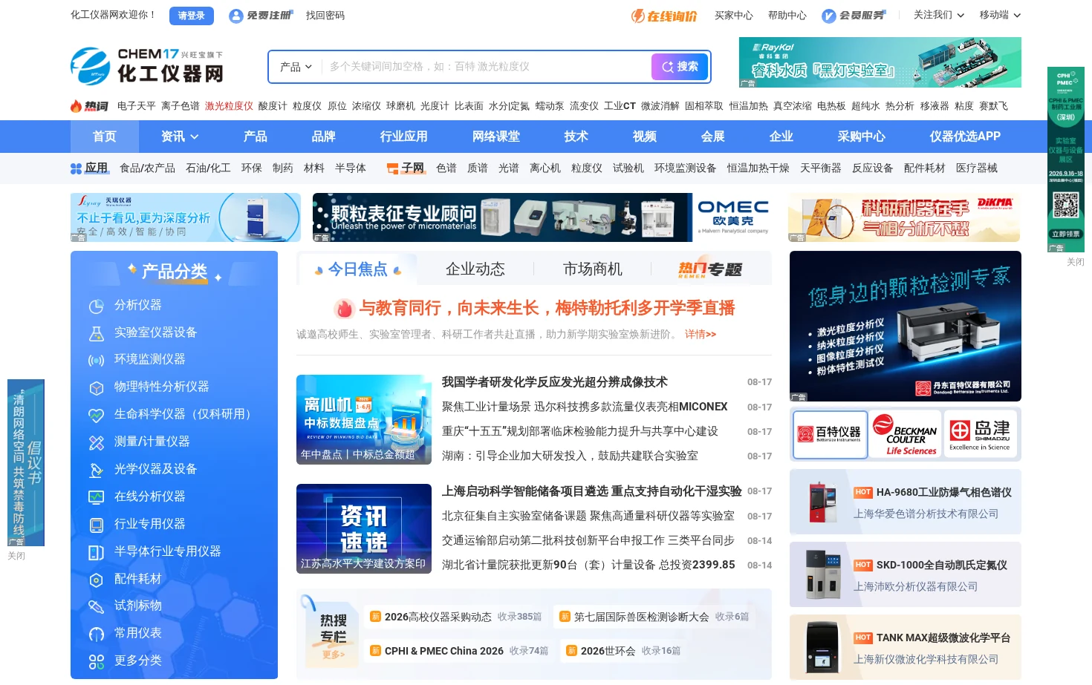The image size is (1092, 685).
Task: Click the 在线分析仪器 monitor icon
Action: click(x=97, y=497)
